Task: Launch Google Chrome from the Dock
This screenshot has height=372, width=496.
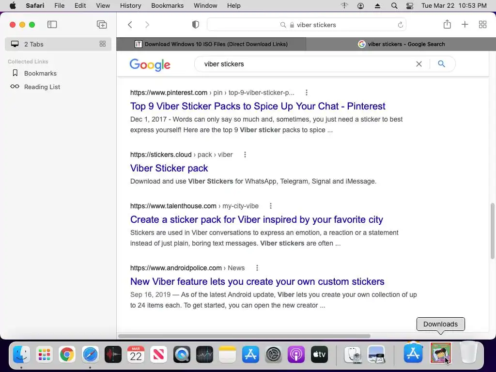Action: [x=67, y=354]
